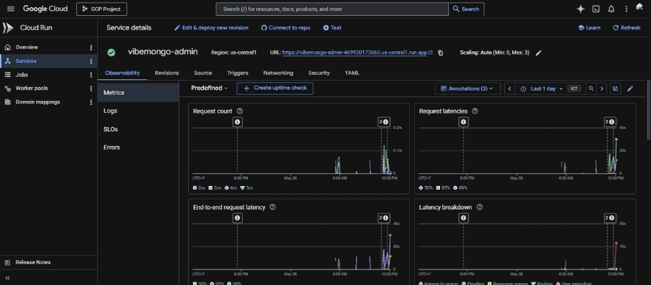Click the search input field
Screen dimensions: 651x285
[332, 9]
